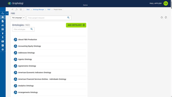The image size is (172, 97).
Task: Click the download icon in sidebar
Action: click(3, 37)
